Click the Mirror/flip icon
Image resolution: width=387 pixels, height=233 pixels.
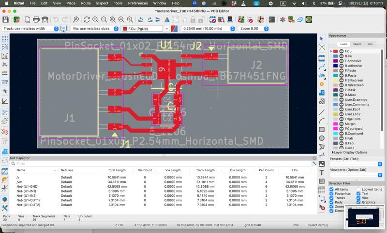[x=167, y=20]
